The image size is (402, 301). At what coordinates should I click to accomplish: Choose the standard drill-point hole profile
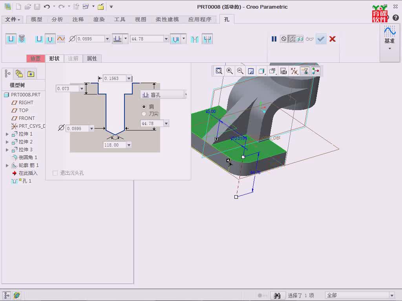50,39
